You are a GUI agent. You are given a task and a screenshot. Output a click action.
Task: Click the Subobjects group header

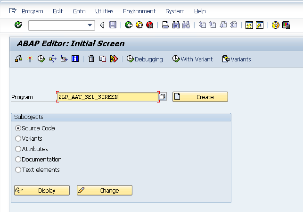(121, 117)
